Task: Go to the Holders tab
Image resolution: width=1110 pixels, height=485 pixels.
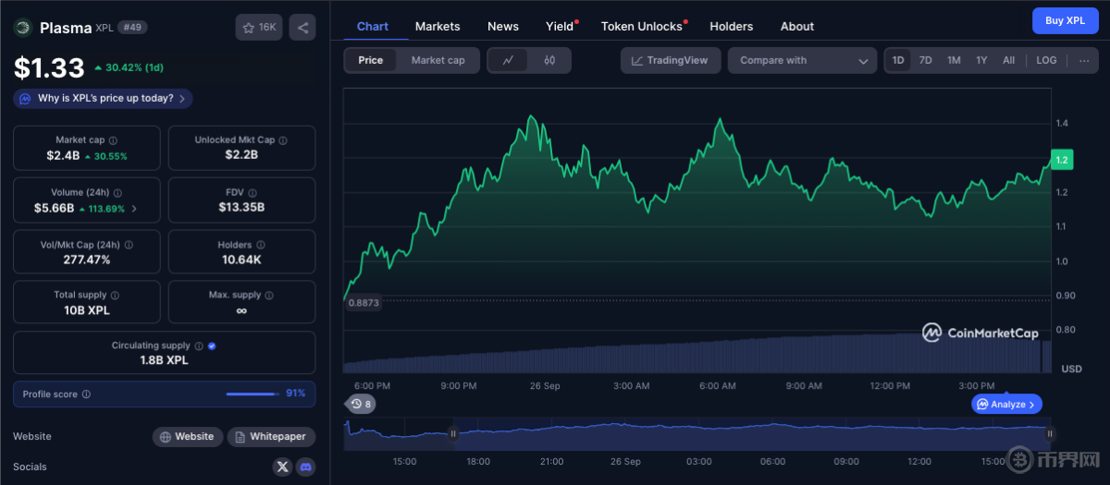Action: pos(731,27)
